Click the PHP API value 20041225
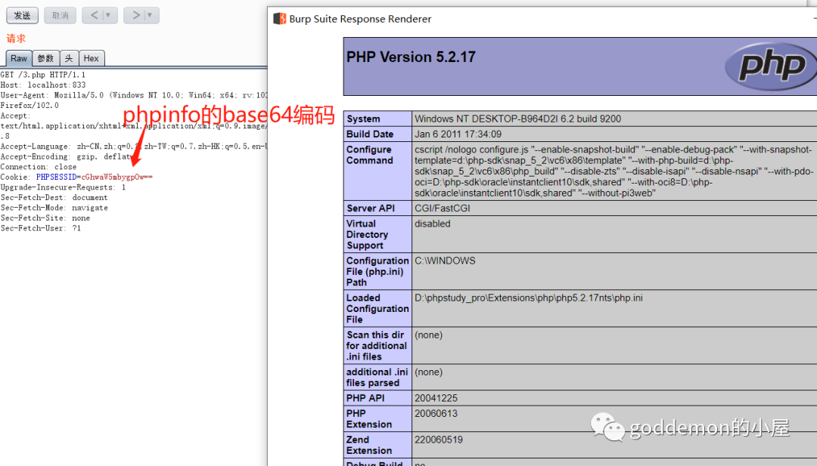The height and width of the screenshot is (466, 817). click(x=436, y=398)
